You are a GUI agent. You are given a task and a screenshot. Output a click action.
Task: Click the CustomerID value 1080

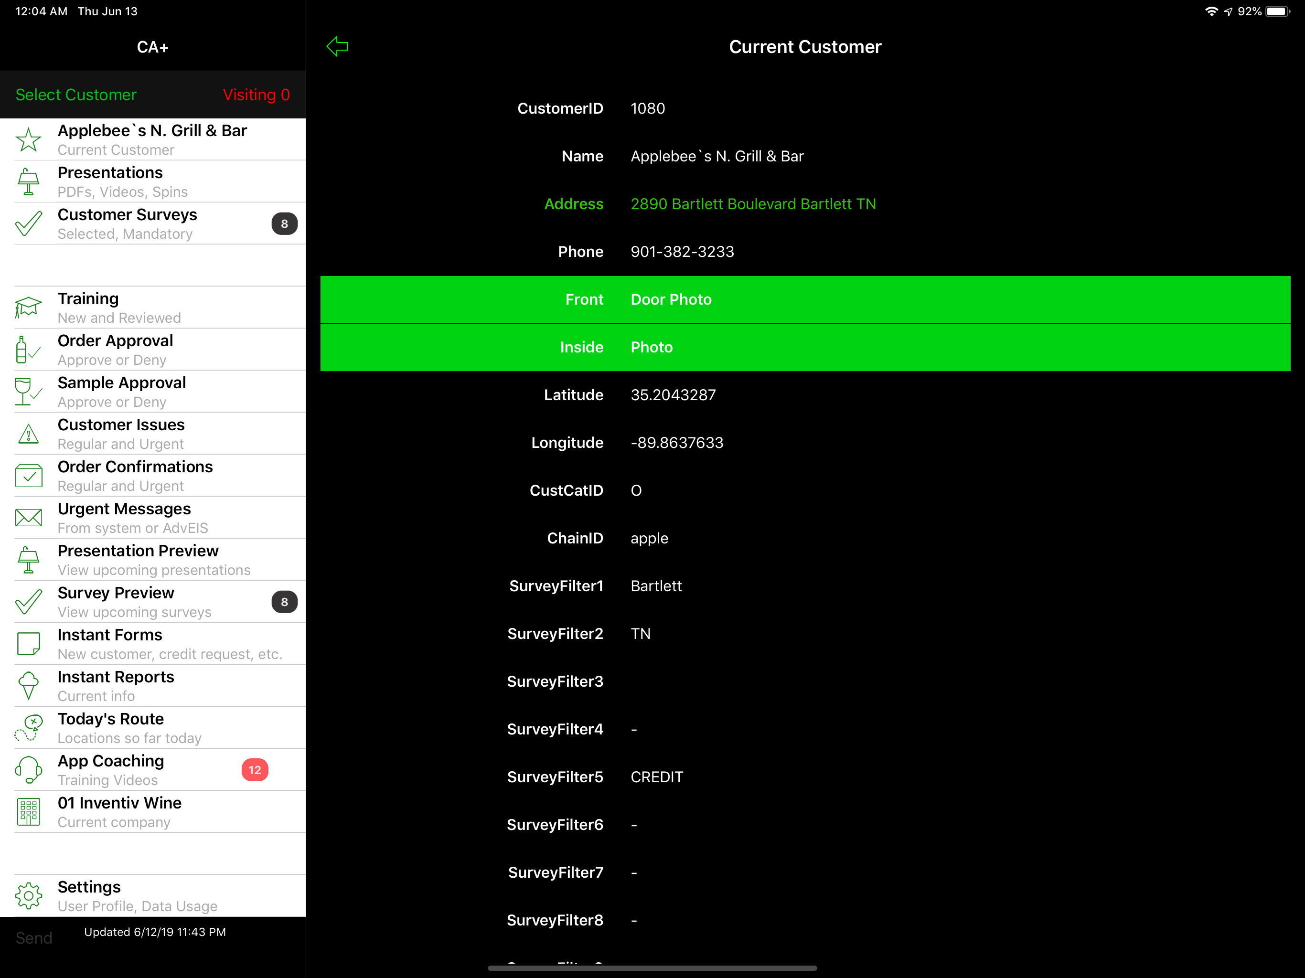(647, 108)
